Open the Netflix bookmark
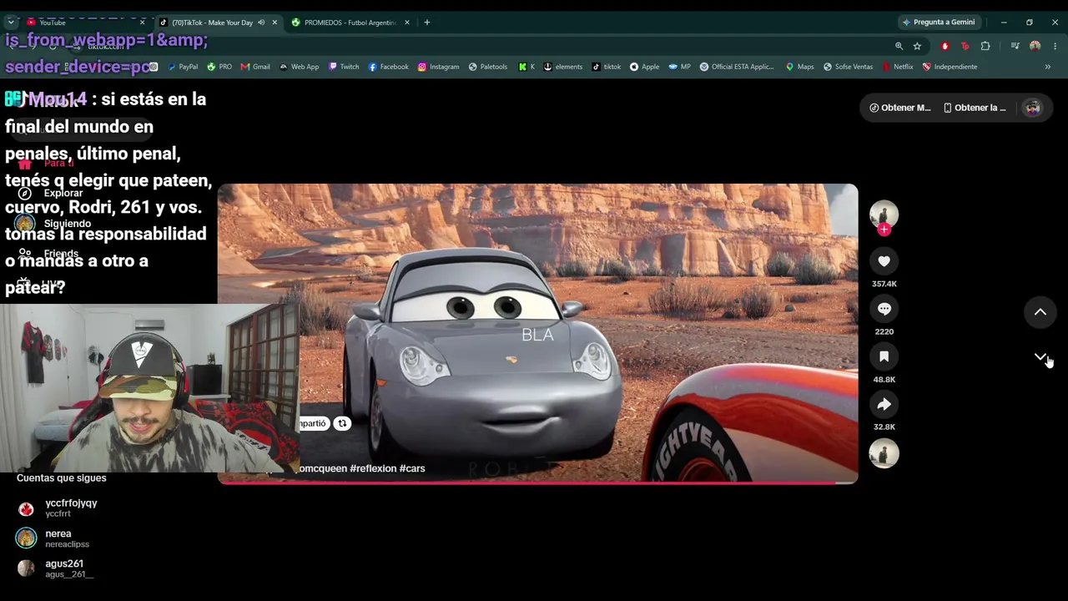1068x601 pixels. click(x=897, y=67)
